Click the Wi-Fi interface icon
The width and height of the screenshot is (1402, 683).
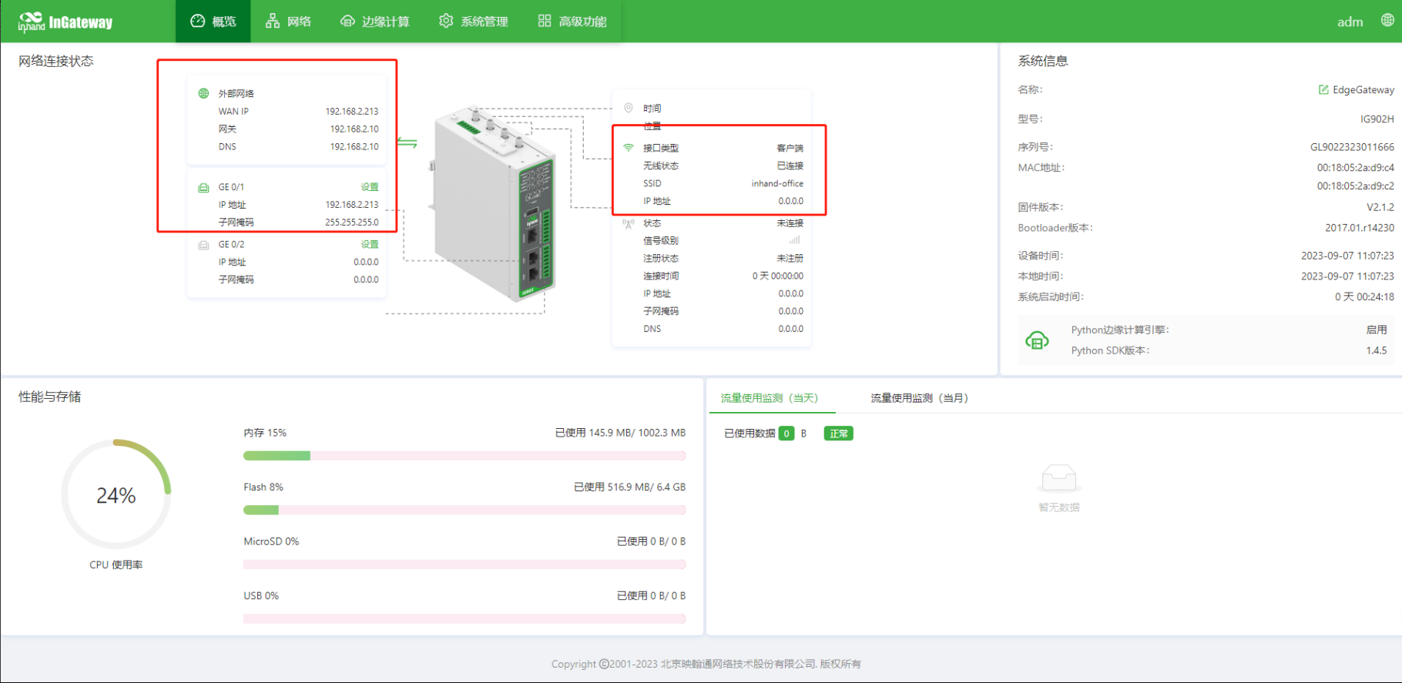click(x=629, y=148)
